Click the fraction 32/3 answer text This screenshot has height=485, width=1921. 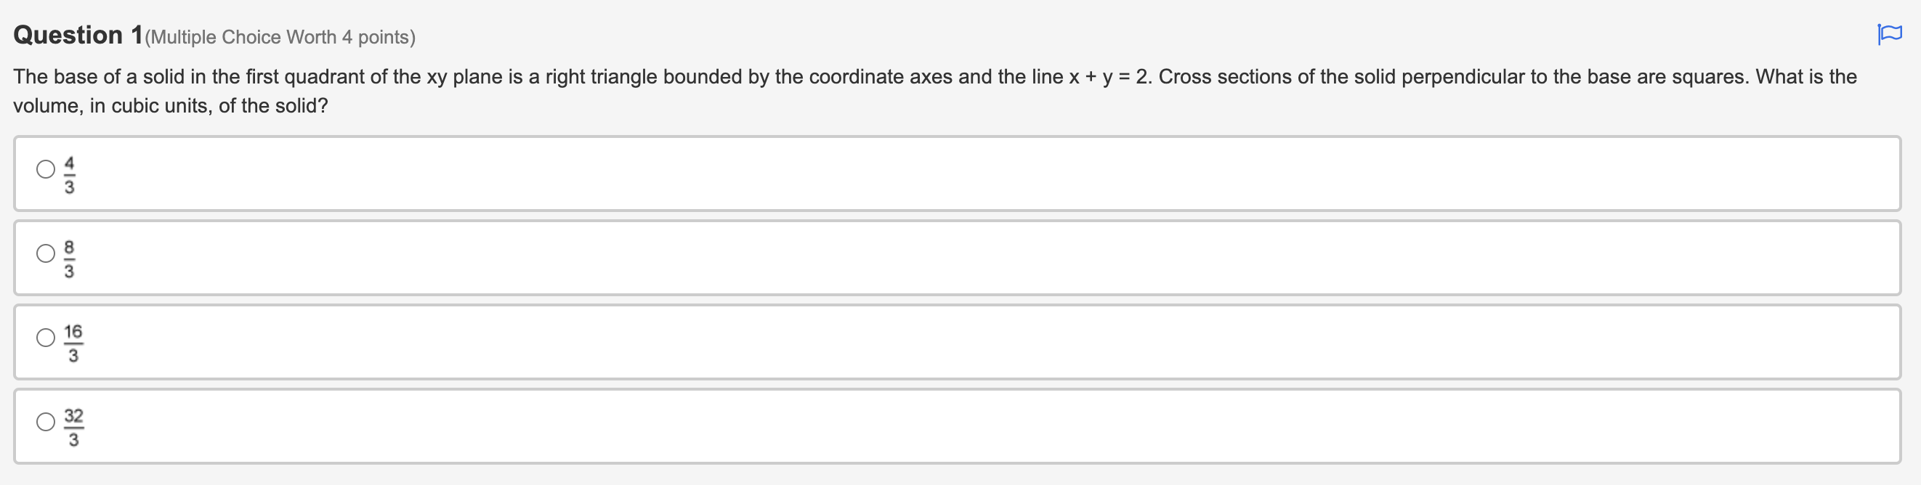pyautogui.click(x=73, y=425)
